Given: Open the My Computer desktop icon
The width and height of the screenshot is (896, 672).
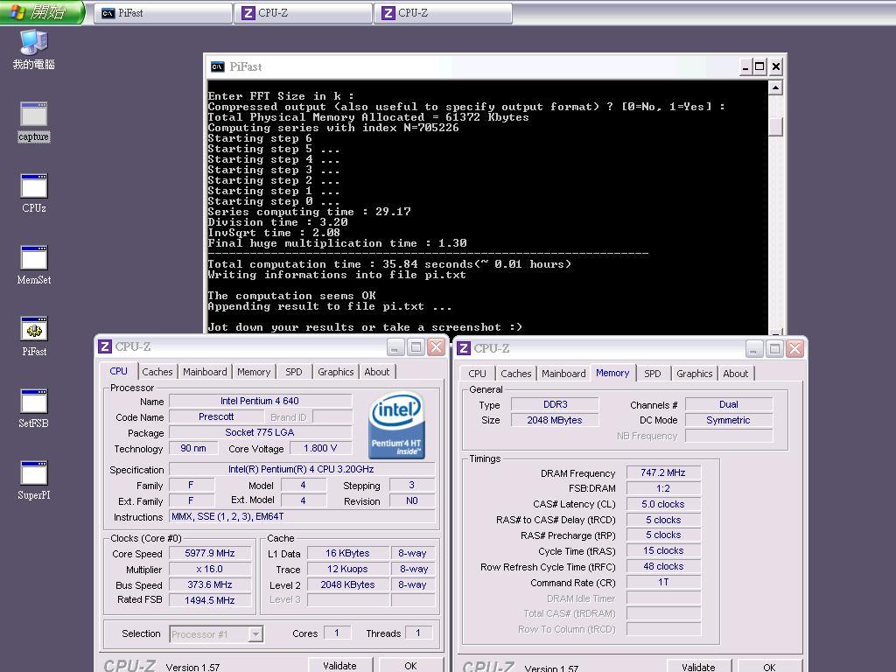Looking at the screenshot, I should click(x=34, y=50).
